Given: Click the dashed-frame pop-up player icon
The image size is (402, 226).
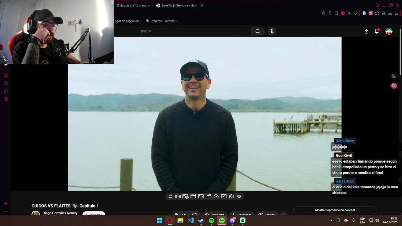Looking at the screenshot, I should 209,196.
